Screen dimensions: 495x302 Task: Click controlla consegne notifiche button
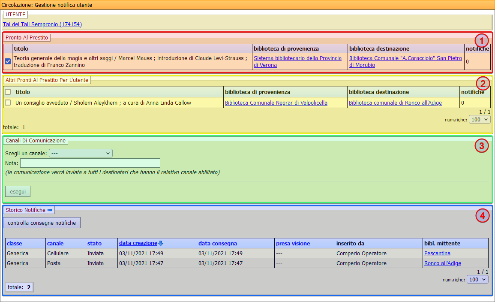(x=42, y=223)
